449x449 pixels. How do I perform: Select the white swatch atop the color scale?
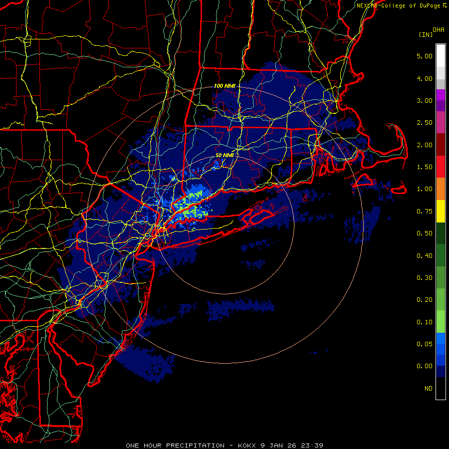click(x=441, y=56)
